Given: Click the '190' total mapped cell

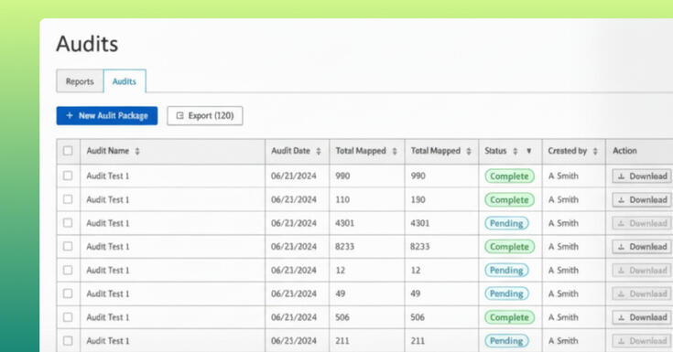Looking at the screenshot, I should coord(418,200).
